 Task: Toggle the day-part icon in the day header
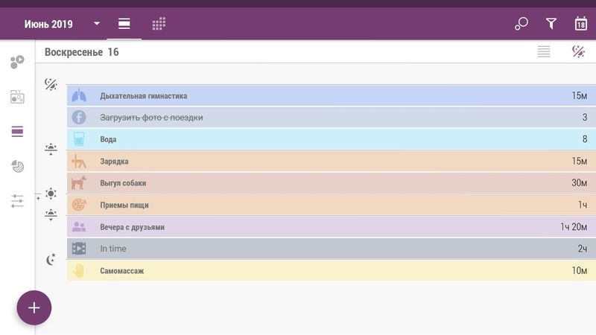point(578,51)
